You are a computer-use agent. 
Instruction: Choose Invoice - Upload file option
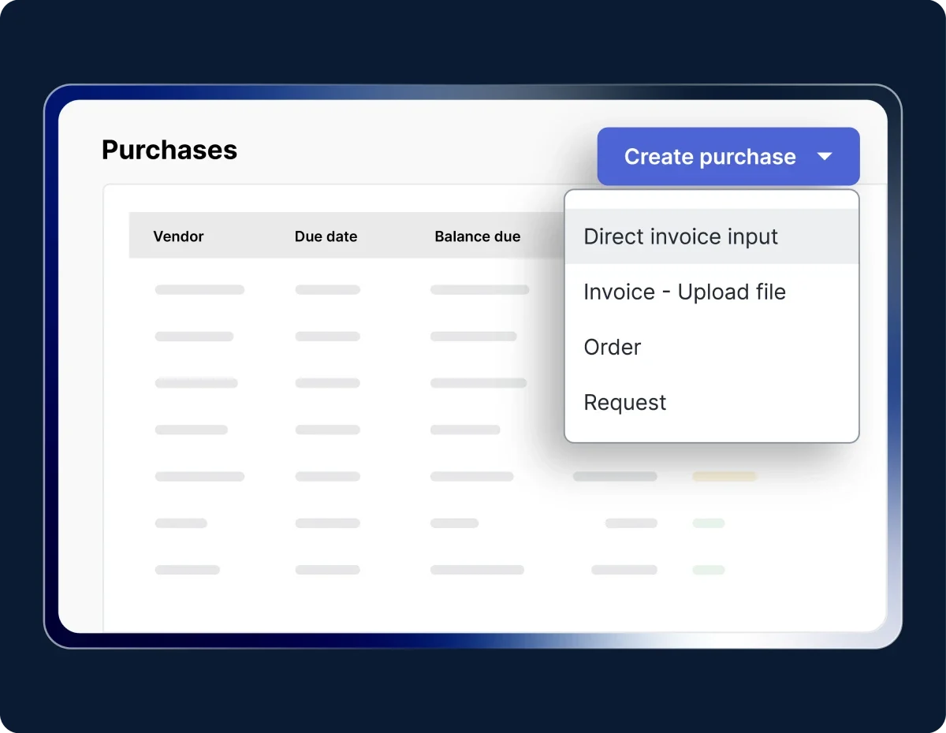coord(684,292)
